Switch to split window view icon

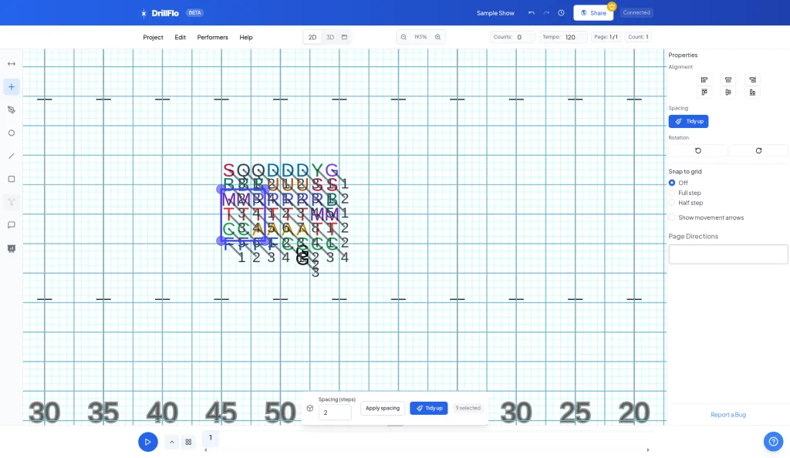345,37
